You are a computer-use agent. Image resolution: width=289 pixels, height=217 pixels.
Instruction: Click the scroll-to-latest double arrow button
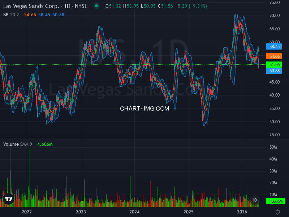point(255,200)
